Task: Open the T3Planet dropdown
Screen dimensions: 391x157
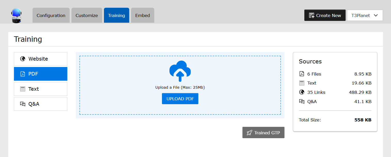Action: point(365,15)
